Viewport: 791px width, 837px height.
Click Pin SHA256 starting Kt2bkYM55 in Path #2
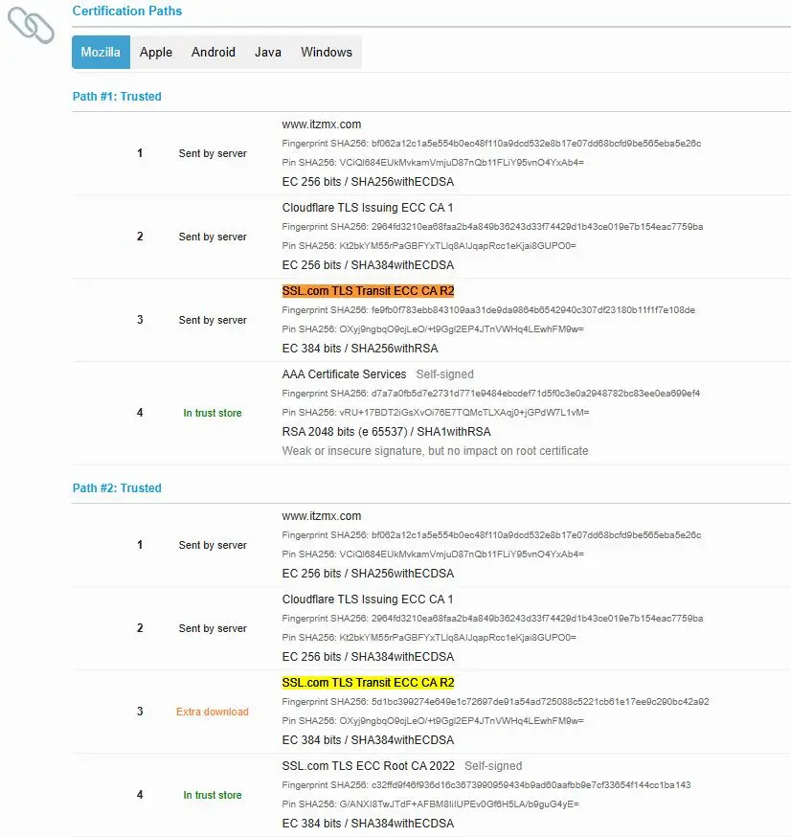coord(429,638)
